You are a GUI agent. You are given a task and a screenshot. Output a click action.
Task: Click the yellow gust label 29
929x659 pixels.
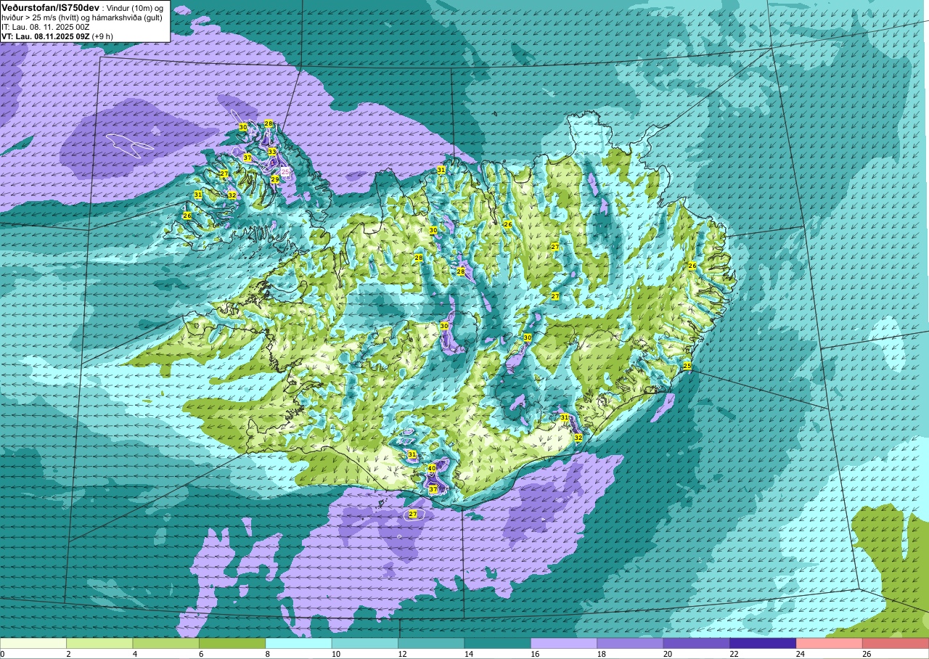tap(275, 179)
